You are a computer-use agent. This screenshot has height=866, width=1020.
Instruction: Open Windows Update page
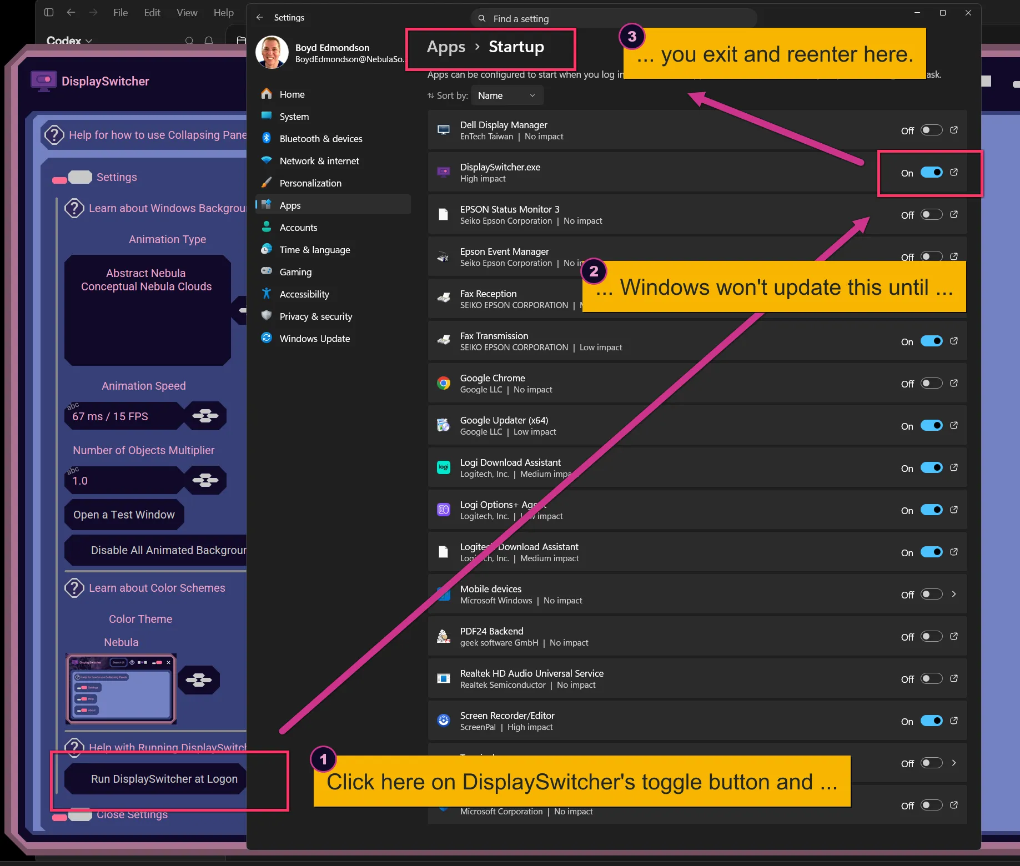pyautogui.click(x=332, y=339)
